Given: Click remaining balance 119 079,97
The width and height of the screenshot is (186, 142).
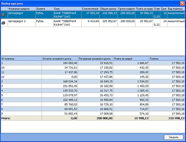Looking at the screenshot, I should 70,95.
